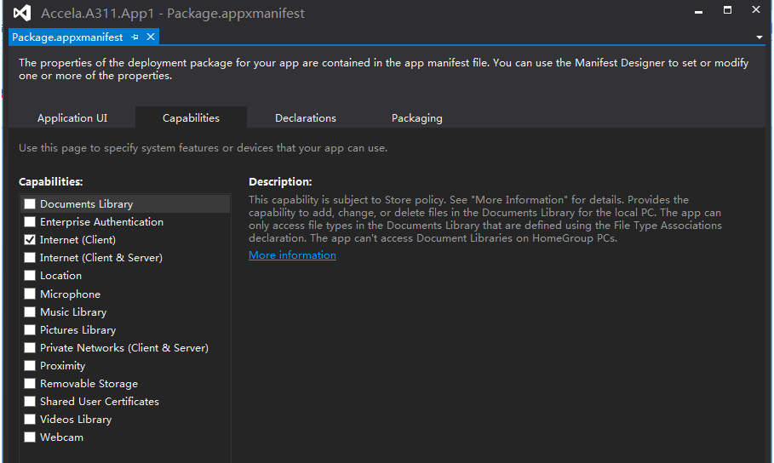Minimize the Visual Studio window
Viewport: 774px width, 463px height.
pyautogui.click(x=700, y=10)
